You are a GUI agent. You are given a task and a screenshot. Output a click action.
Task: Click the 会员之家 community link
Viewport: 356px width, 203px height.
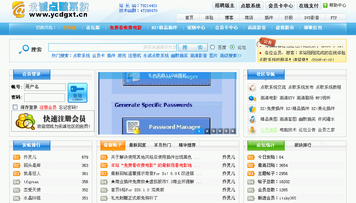click(x=326, y=130)
